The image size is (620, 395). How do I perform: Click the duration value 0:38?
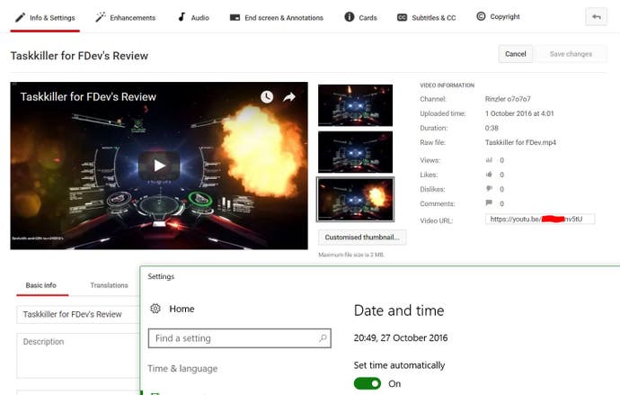[492, 129]
